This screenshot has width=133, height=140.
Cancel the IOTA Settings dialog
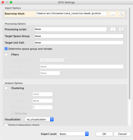[x=122, y=134]
